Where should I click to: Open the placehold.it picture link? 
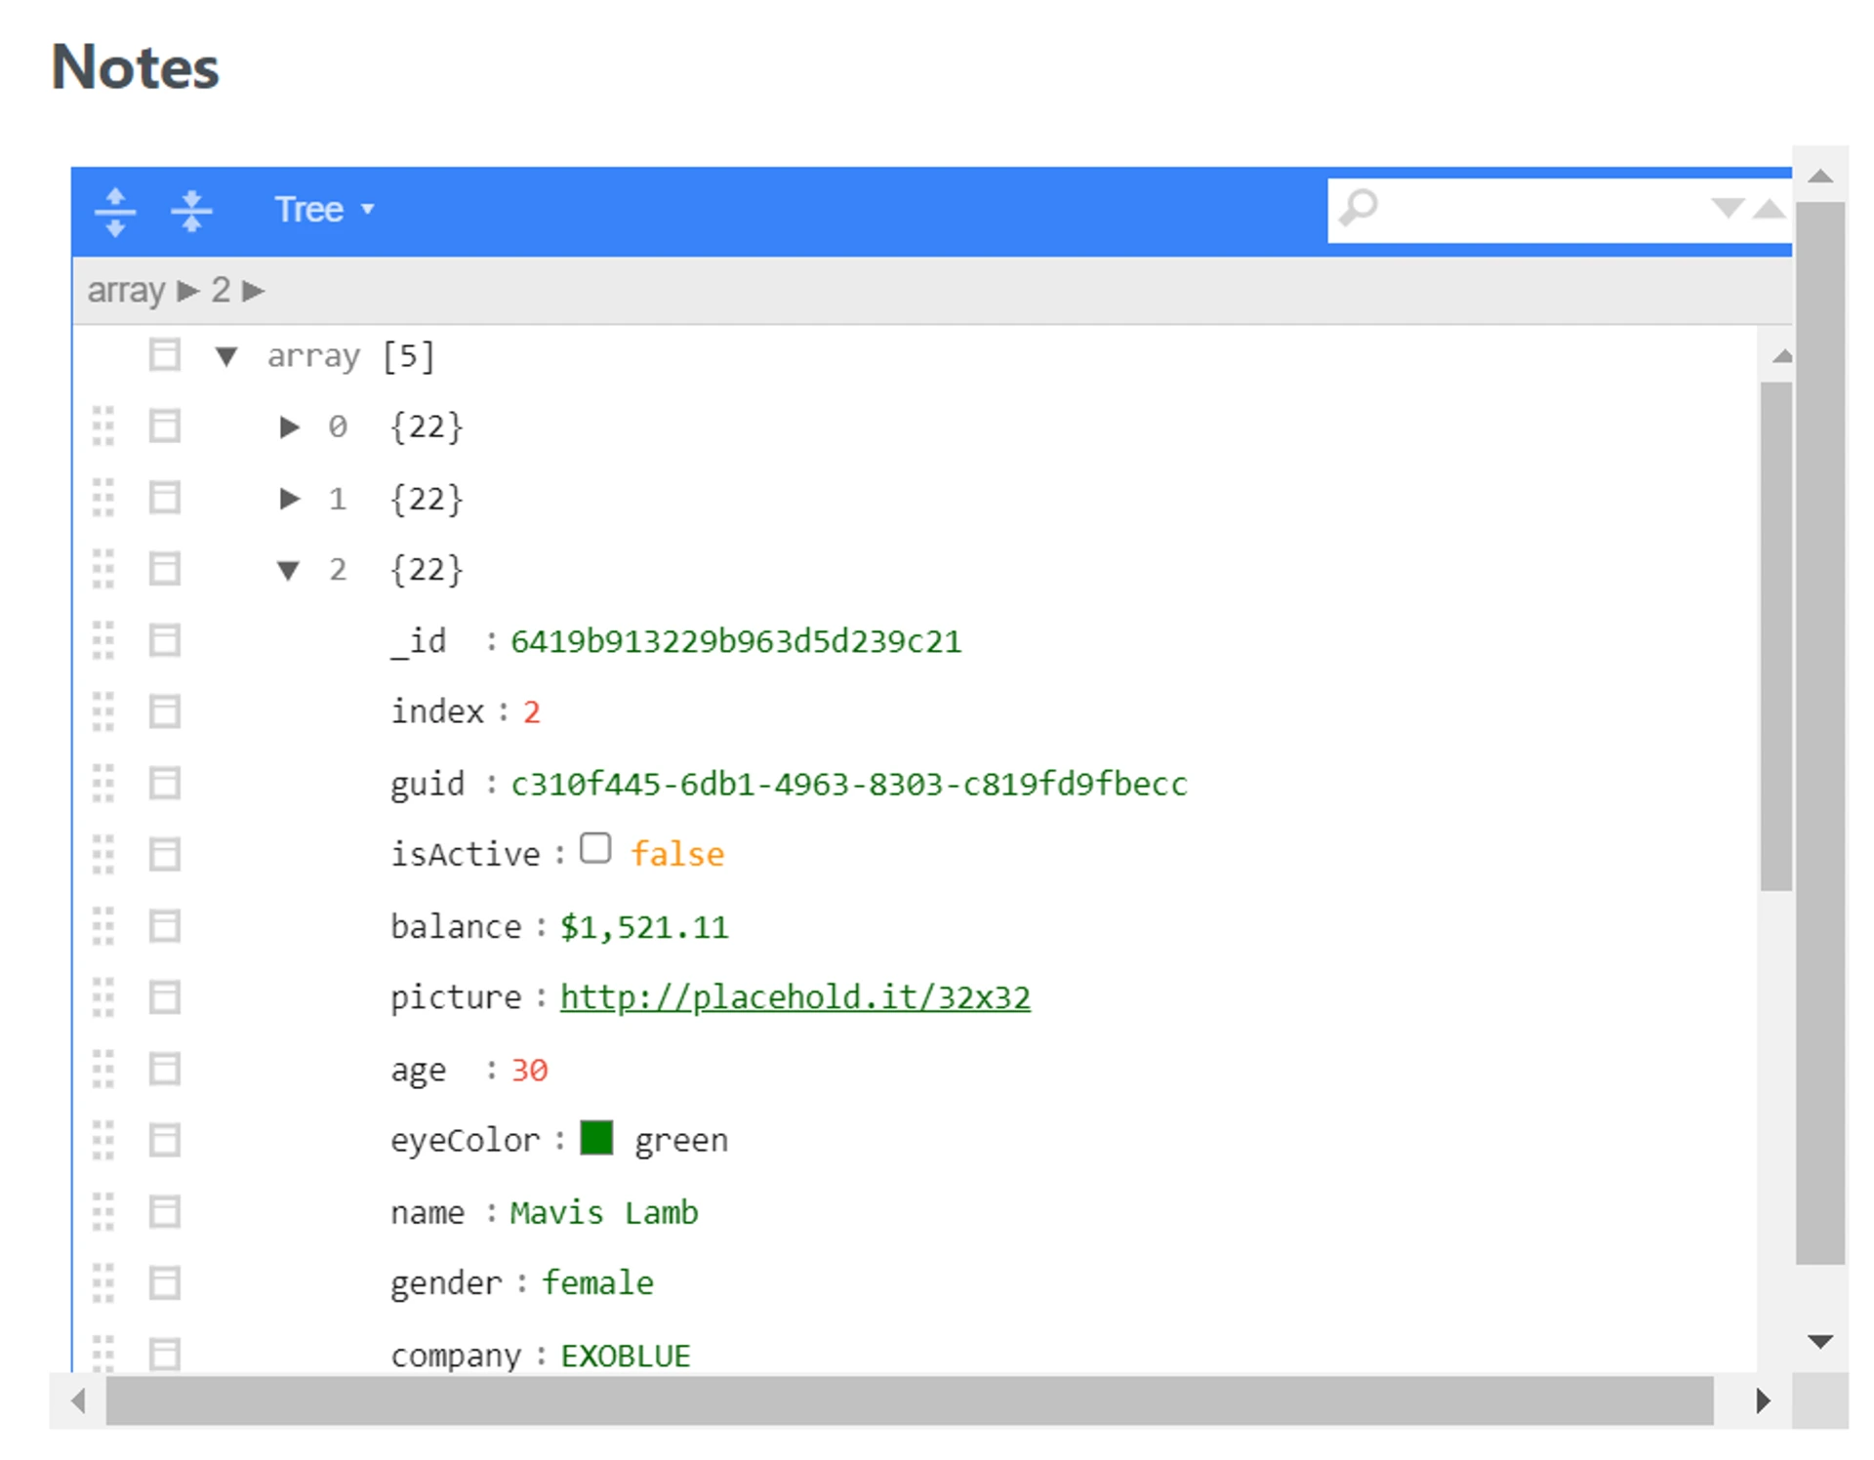pyautogui.click(x=794, y=997)
